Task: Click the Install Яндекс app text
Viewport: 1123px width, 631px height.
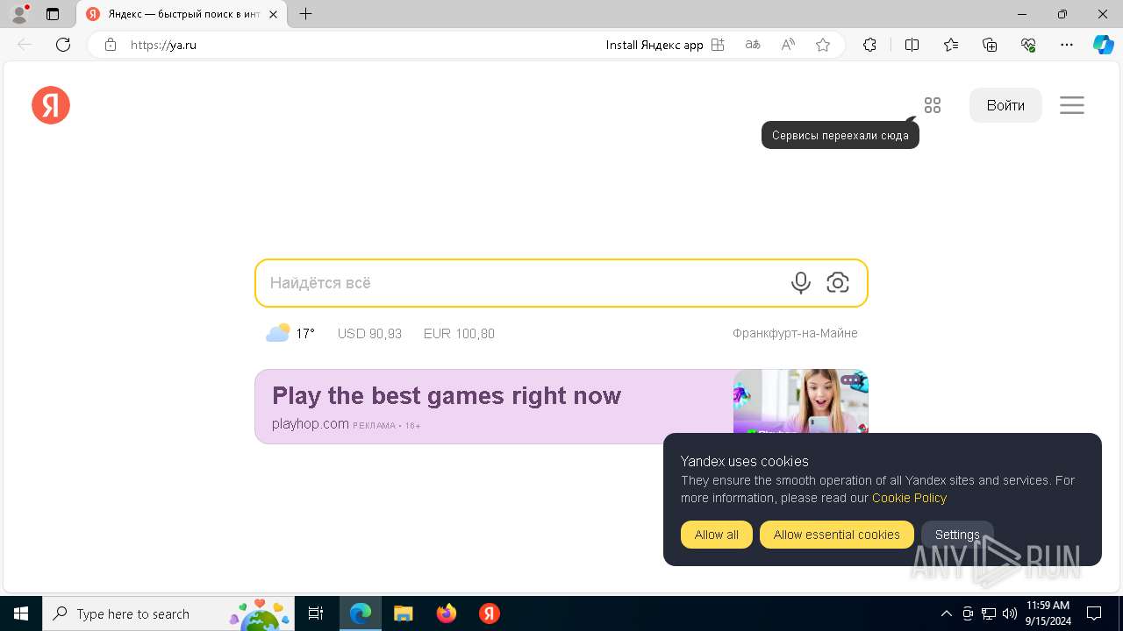Action: 654,45
